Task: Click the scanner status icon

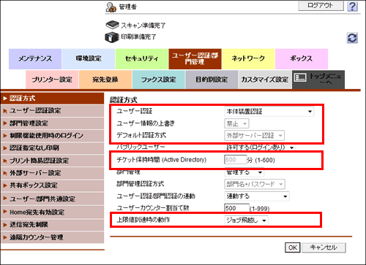Action: coord(112,25)
